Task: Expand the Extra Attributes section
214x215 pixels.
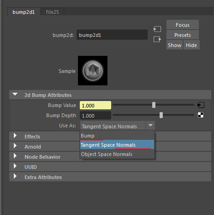Action: tap(15, 176)
